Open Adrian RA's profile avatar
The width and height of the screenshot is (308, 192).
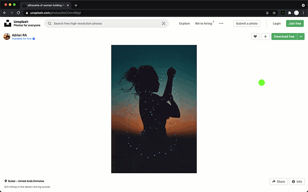pyautogui.click(x=7, y=36)
